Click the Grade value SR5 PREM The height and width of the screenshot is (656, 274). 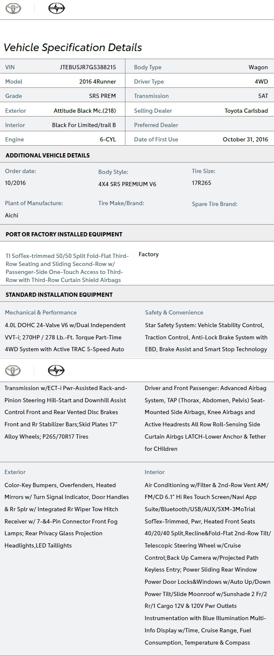pyautogui.click(x=103, y=96)
